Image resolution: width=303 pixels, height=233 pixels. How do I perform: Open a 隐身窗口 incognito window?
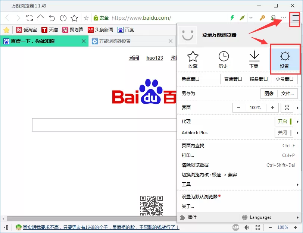point(259,79)
